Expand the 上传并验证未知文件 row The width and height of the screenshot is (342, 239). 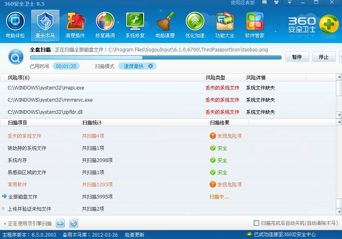click(3, 209)
